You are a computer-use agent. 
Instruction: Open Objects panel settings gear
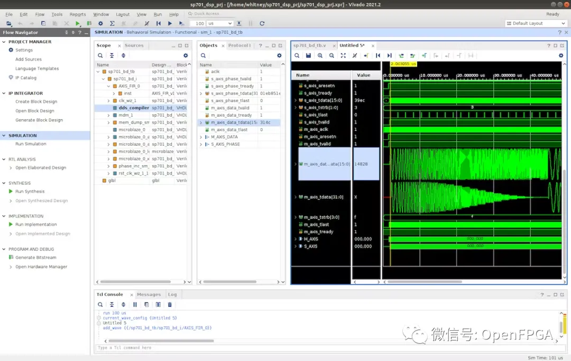pos(279,55)
